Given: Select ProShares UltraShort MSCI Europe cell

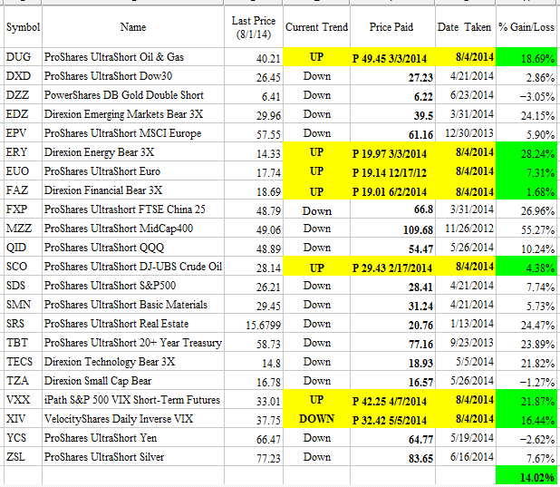Looking at the screenshot, I should [x=133, y=133].
